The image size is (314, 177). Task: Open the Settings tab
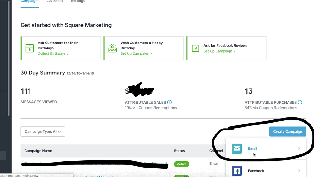(78, 2)
